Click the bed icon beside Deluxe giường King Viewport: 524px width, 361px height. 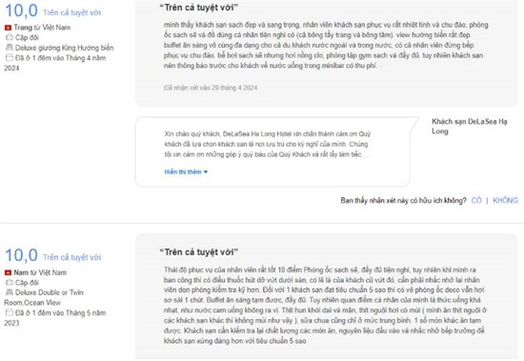coord(9,48)
